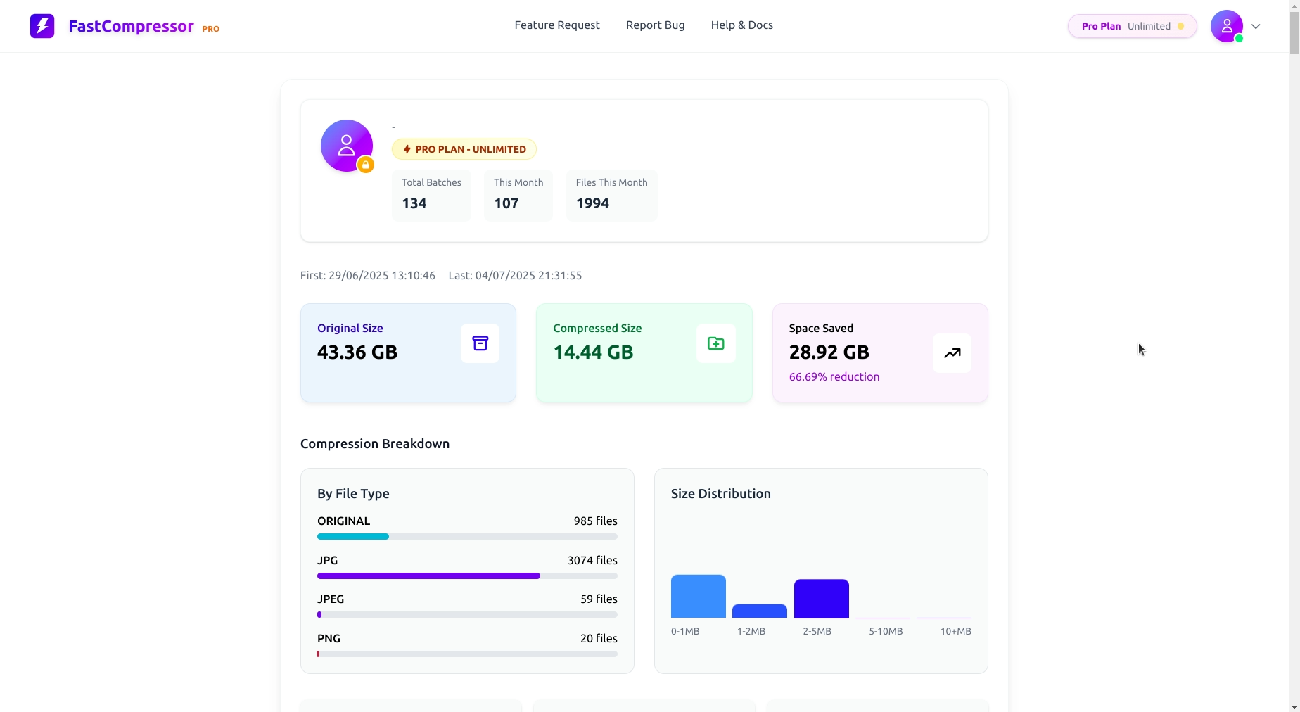Click the 2-5MB bar in Size Distribution
The image size is (1300, 712).
[x=821, y=599]
